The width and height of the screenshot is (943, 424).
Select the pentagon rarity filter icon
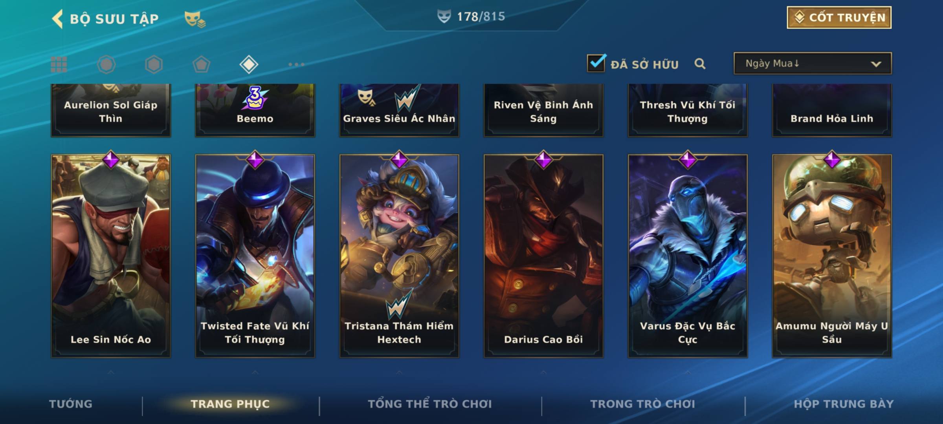point(201,64)
